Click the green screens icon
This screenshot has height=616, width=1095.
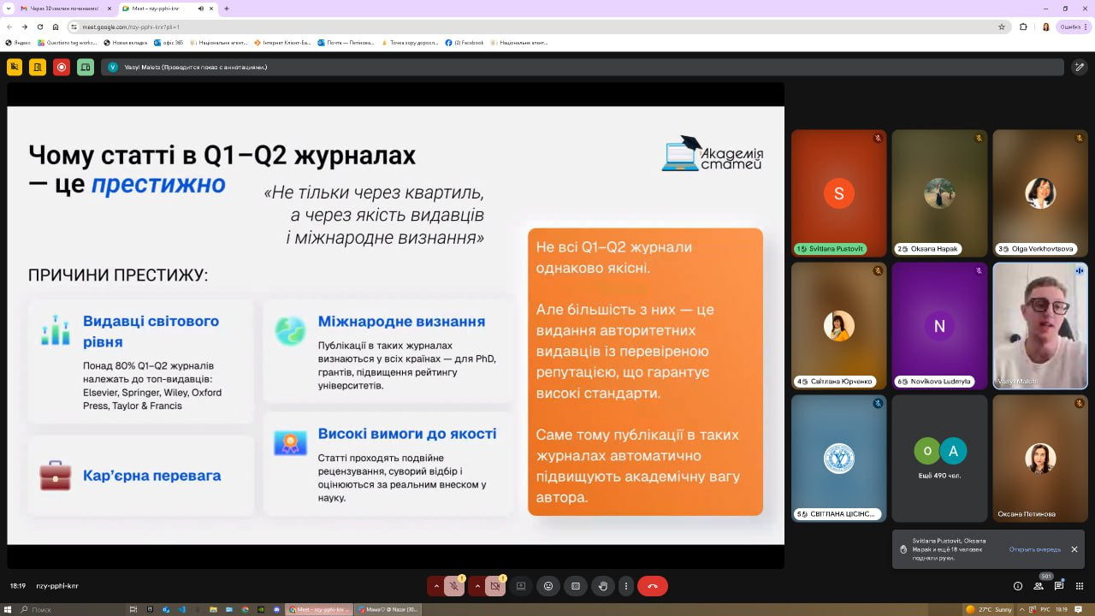86,67
